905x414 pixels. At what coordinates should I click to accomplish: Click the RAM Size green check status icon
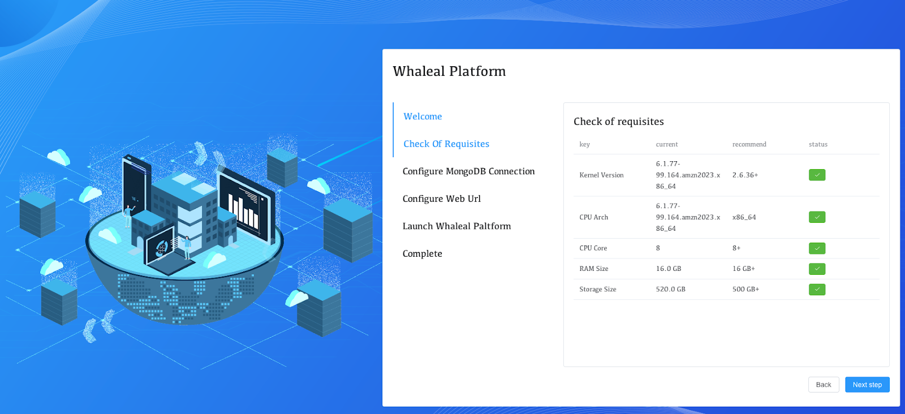(x=817, y=269)
